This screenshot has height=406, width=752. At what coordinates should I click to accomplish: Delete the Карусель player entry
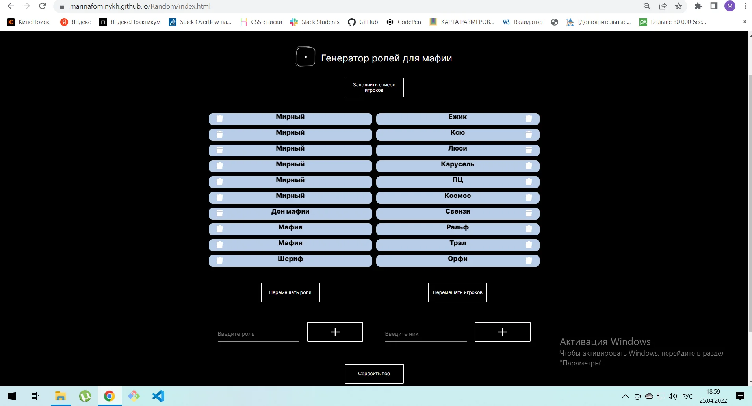coord(529,166)
